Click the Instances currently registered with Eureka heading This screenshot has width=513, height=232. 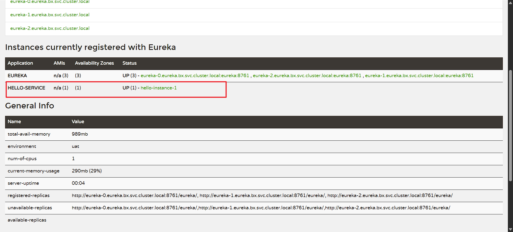point(90,47)
